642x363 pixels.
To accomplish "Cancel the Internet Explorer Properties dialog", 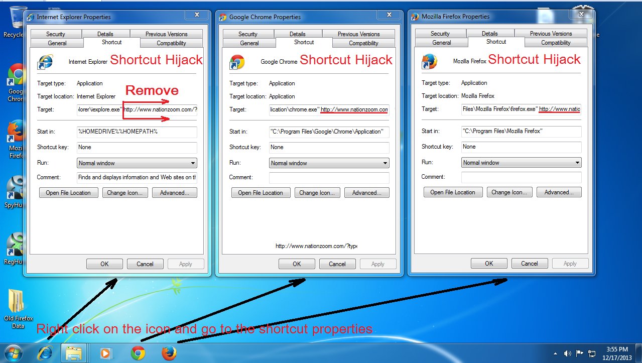I will tap(145, 264).
